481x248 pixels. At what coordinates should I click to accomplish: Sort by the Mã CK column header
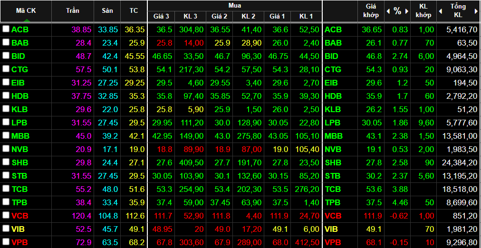point(26,10)
